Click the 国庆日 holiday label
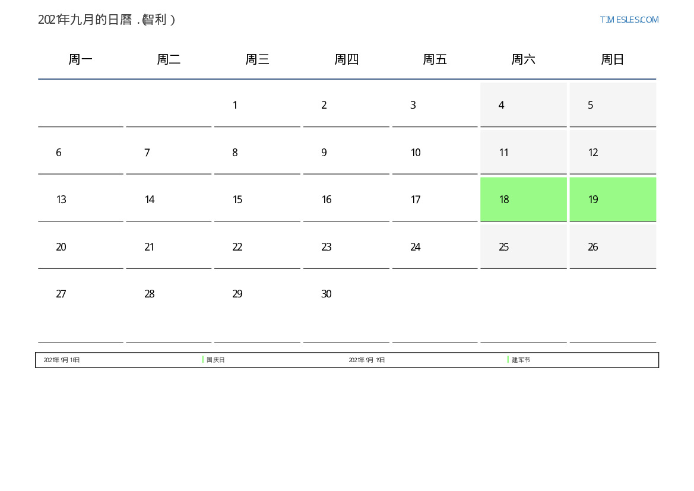694x491 pixels. point(216,360)
